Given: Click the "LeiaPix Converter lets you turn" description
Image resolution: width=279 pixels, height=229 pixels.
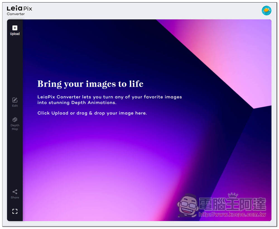Looking at the screenshot, I should pos(110,100).
